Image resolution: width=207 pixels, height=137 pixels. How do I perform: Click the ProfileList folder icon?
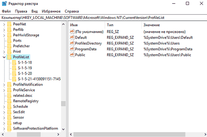9,57
